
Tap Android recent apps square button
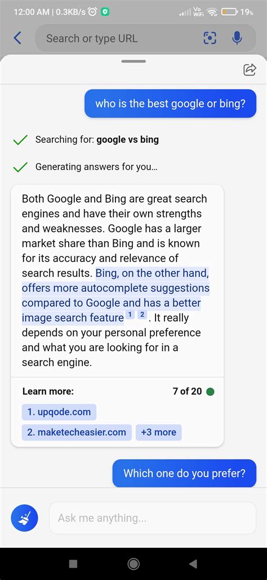point(73,564)
